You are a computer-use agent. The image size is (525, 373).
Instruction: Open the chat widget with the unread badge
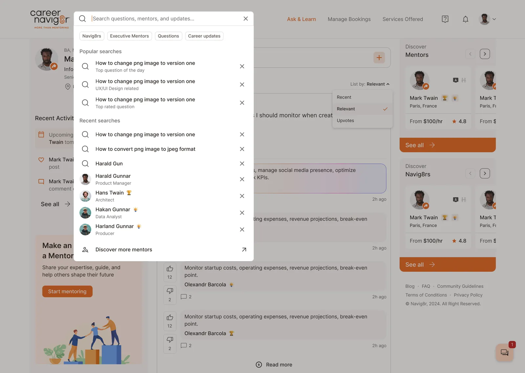(504, 353)
